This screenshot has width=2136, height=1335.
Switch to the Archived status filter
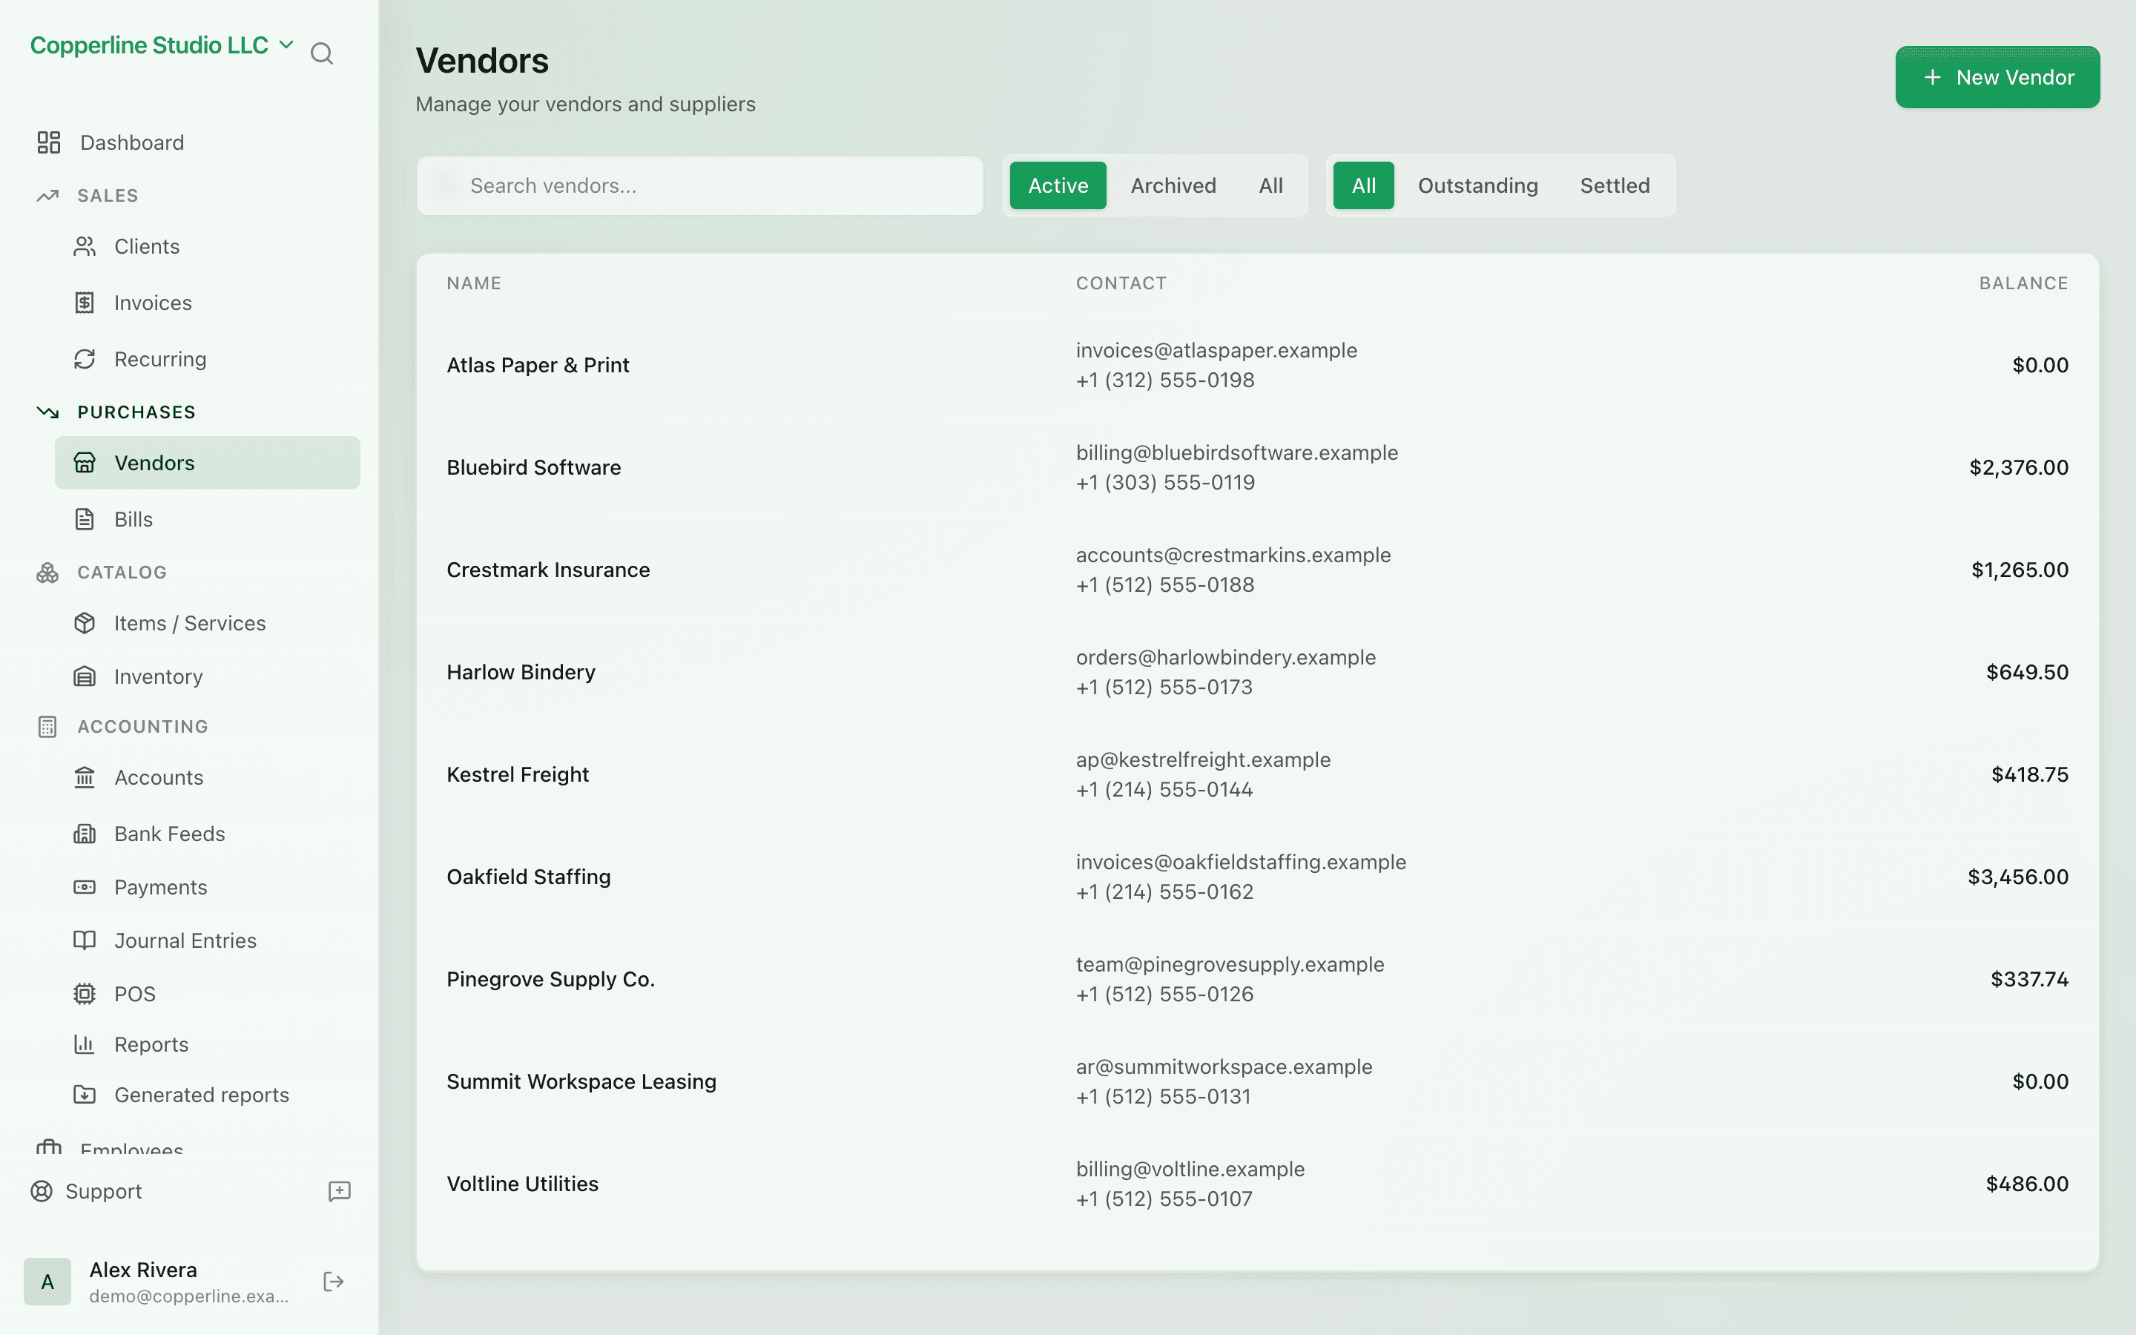coord(1173,185)
